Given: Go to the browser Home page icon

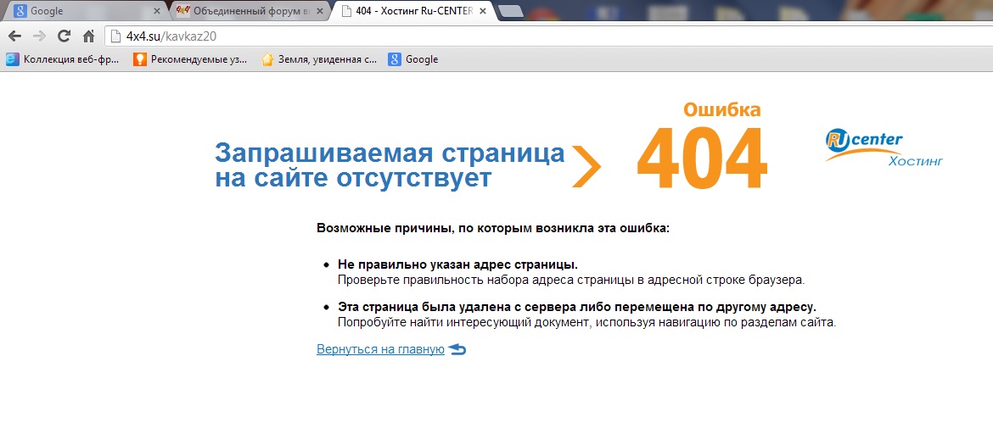Looking at the screenshot, I should [x=88, y=36].
